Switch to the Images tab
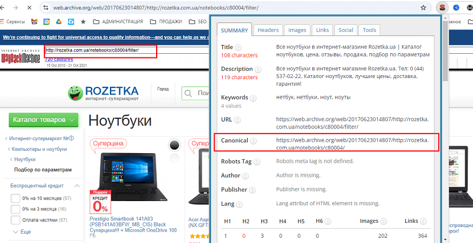Image resolution: width=473 pixels, height=243 pixels. tap(297, 30)
